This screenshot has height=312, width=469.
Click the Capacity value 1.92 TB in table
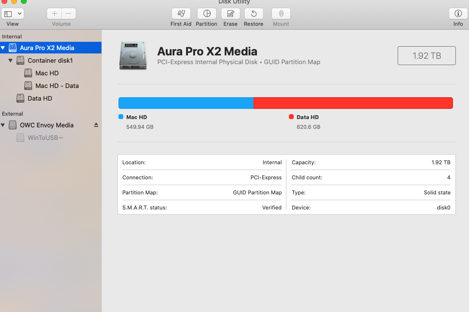pyautogui.click(x=441, y=162)
